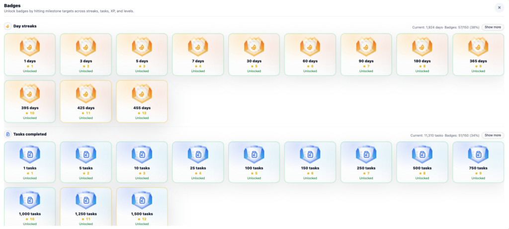The height and width of the screenshot is (229, 509).
Task: Open the 455 days streak badge icon
Action: (142, 93)
